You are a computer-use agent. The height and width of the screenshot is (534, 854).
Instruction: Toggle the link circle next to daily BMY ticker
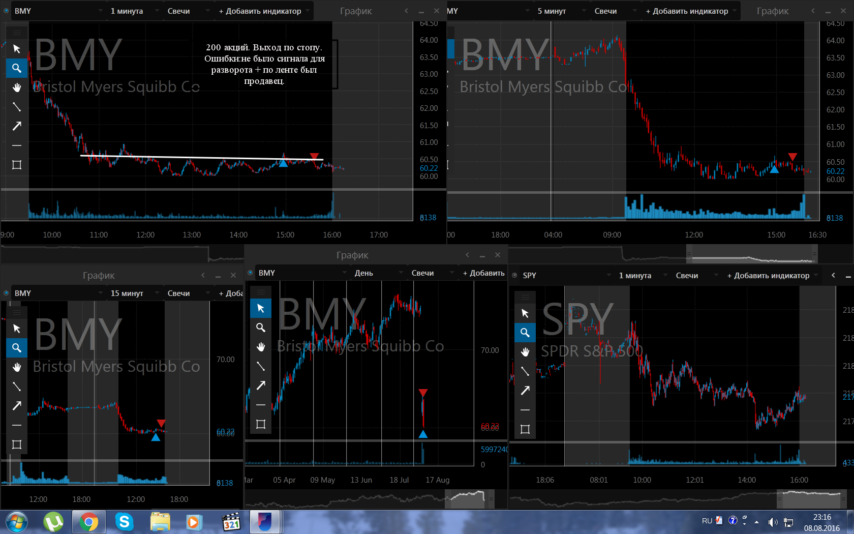tap(250, 273)
